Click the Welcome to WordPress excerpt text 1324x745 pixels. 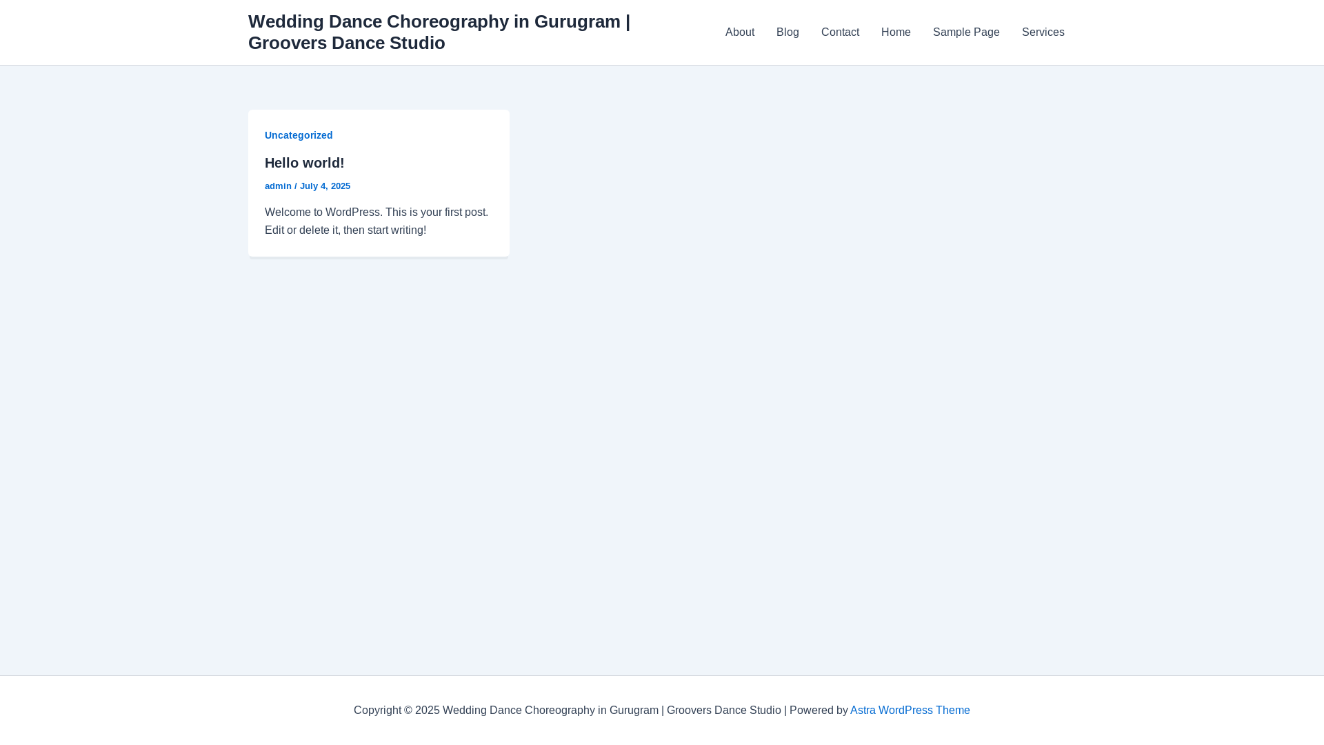[377, 221]
